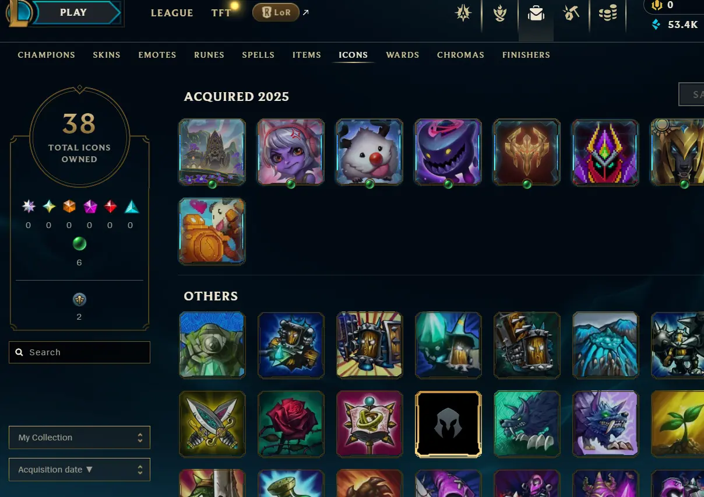
Task: Select the default helmet summoner icon
Action: 448,423
